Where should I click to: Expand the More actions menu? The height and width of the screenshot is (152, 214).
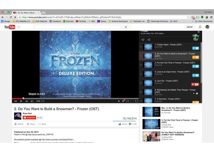pyautogui.click(x=42, y=124)
